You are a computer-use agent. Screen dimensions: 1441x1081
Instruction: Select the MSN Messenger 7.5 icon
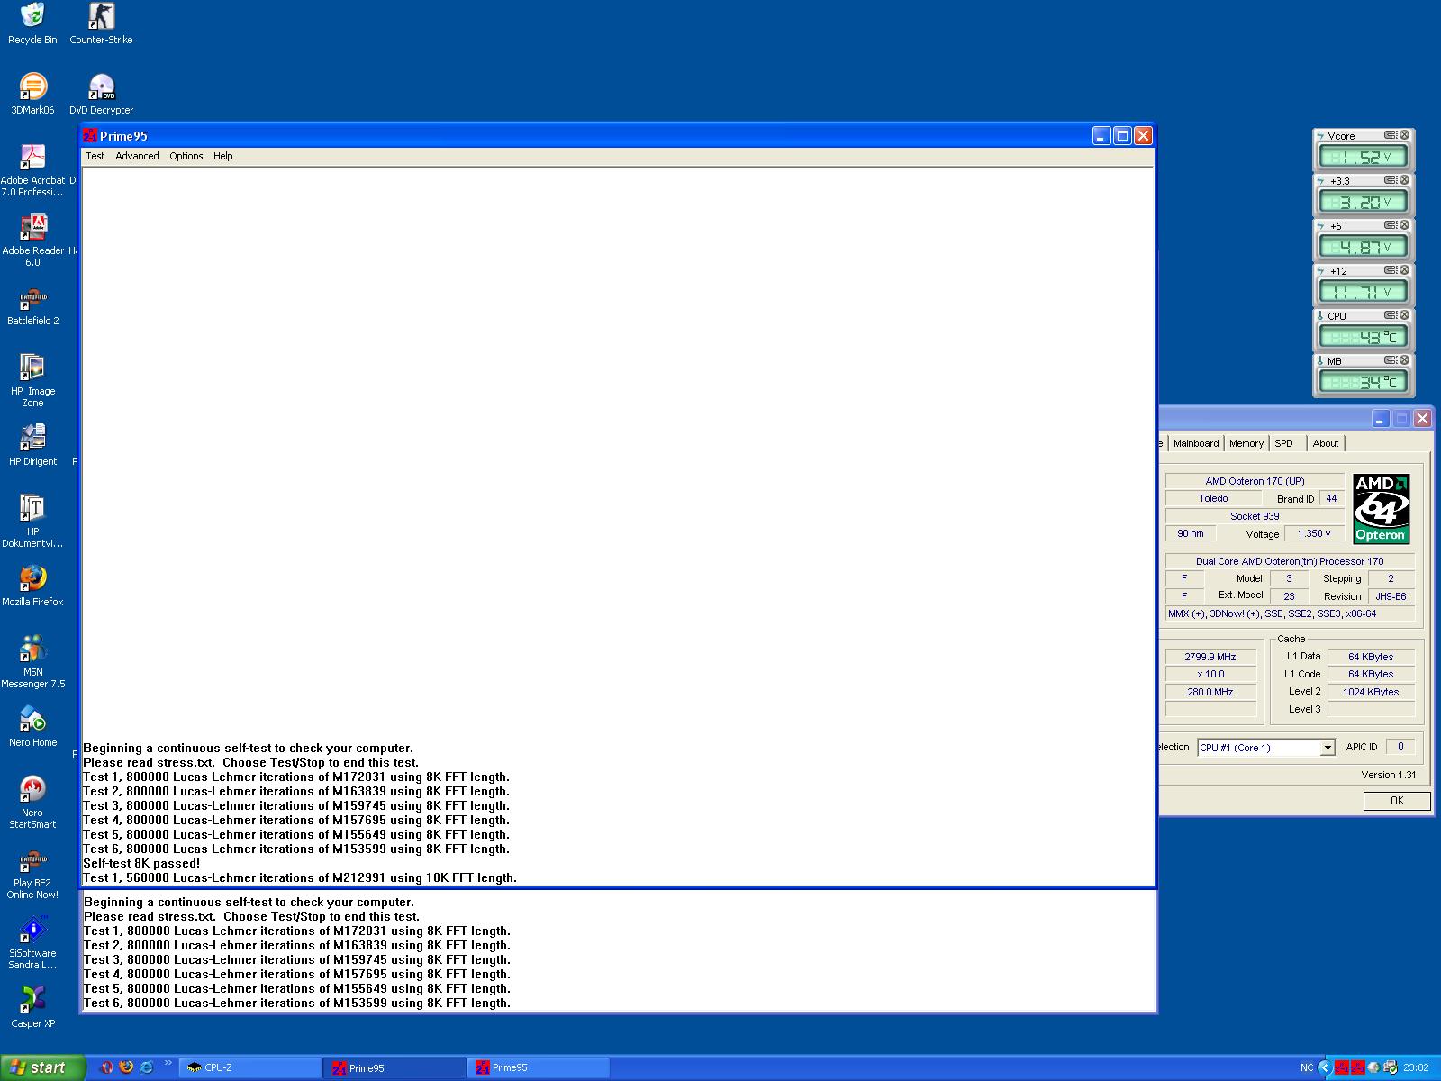[x=32, y=662]
